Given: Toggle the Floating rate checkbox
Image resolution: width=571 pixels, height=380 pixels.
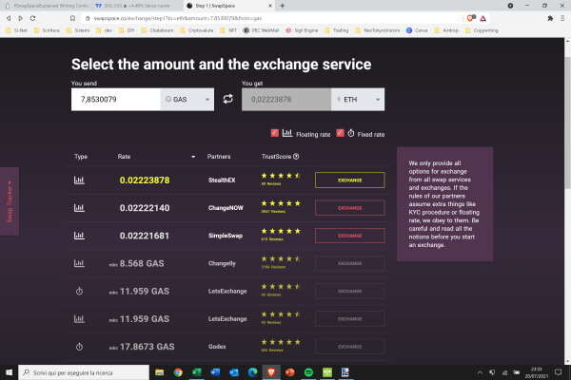Looking at the screenshot, I should [275, 133].
